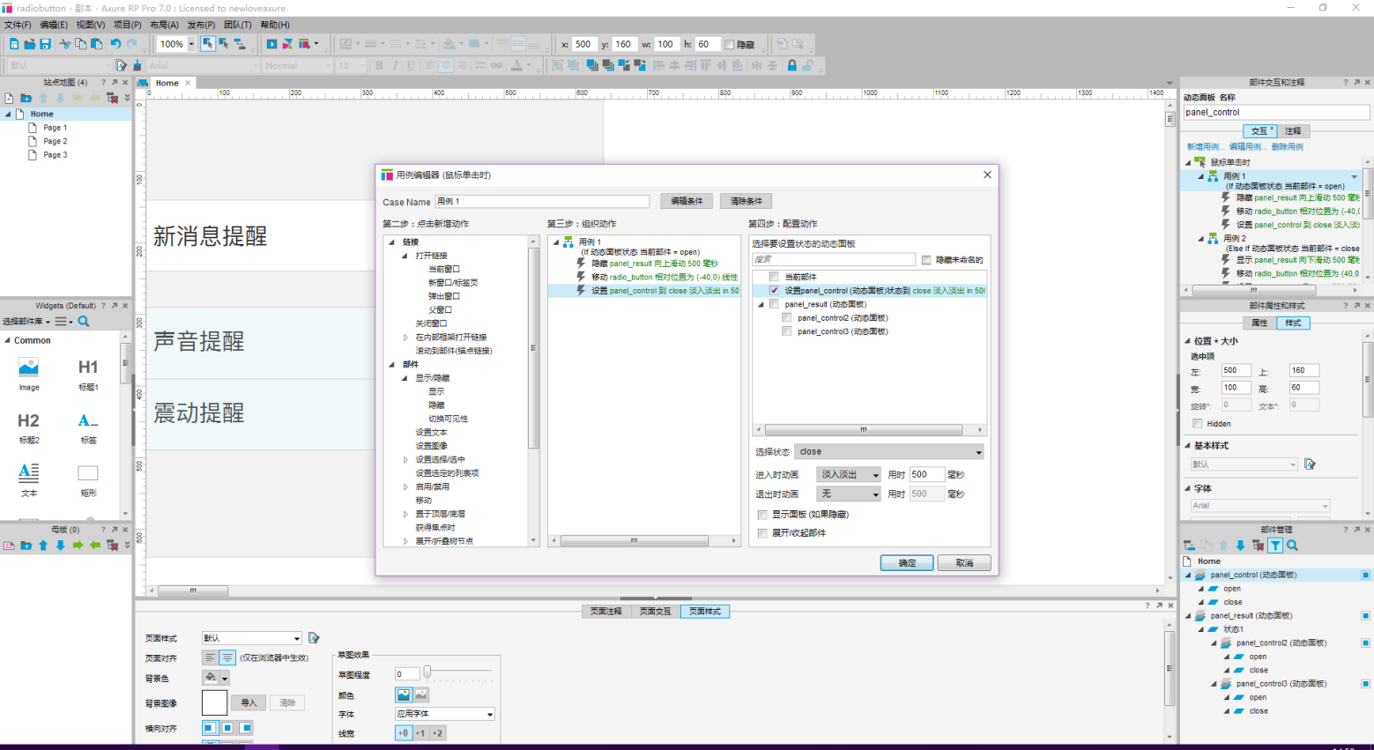The width and height of the screenshot is (1374, 750).
Task: Open the 进入时动画 淡入淡出 dropdown
Action: tap(848, 474)
